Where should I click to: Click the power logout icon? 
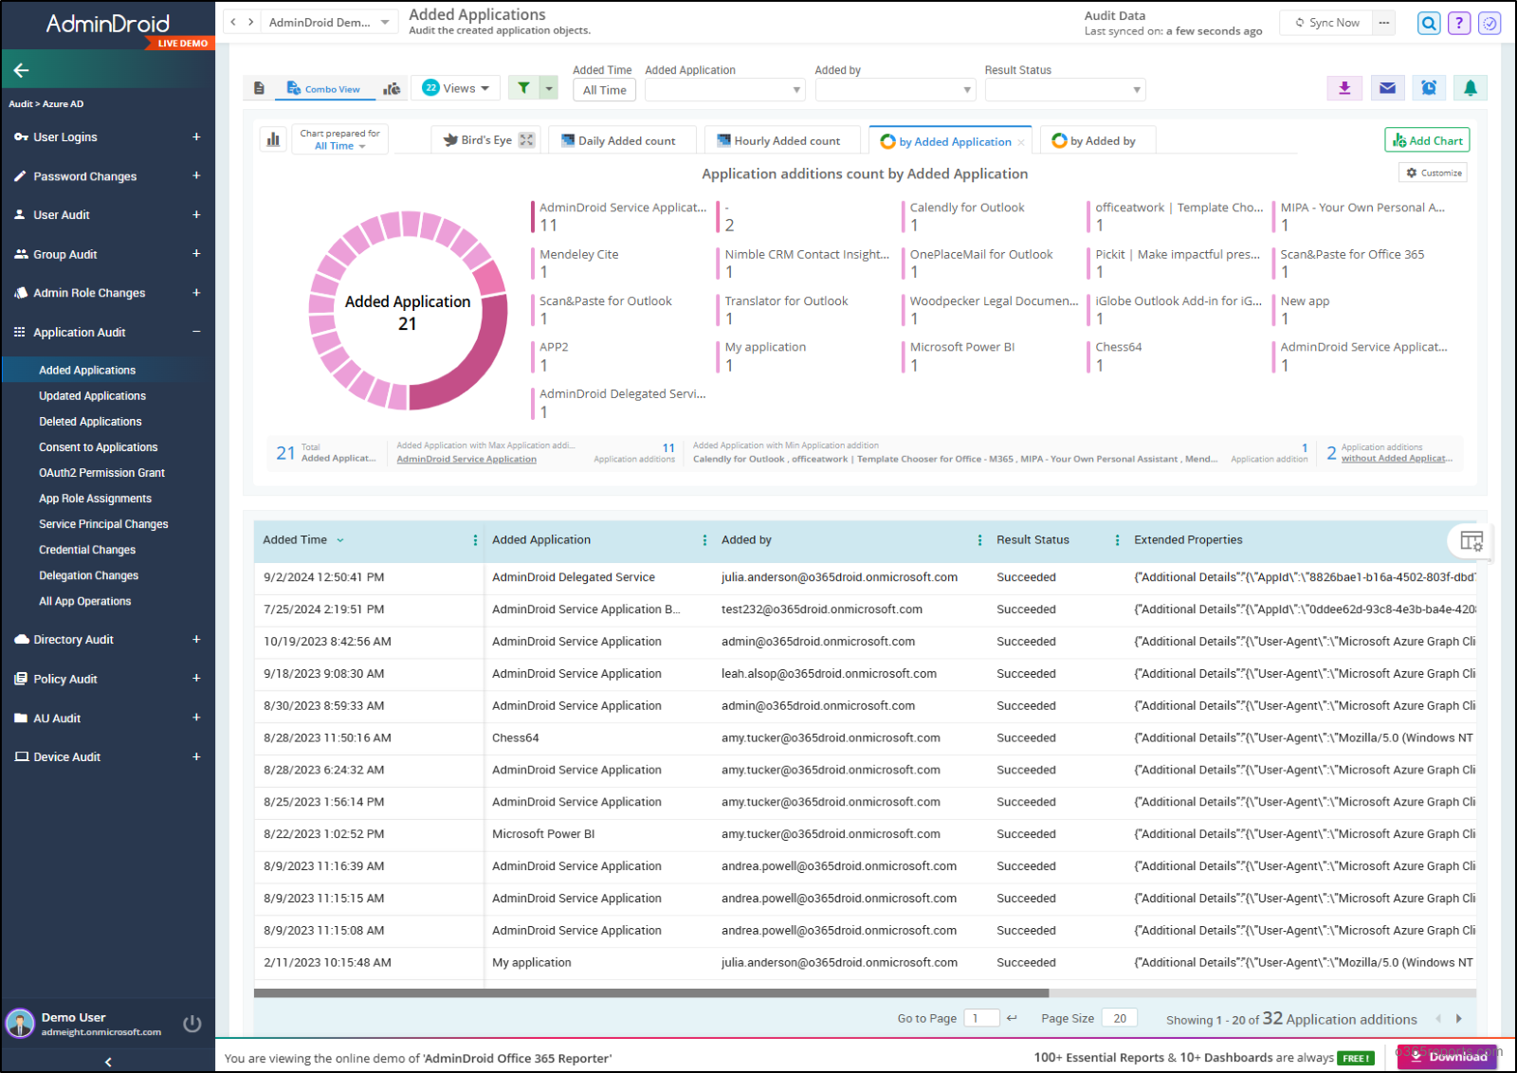coord(192,1024)
